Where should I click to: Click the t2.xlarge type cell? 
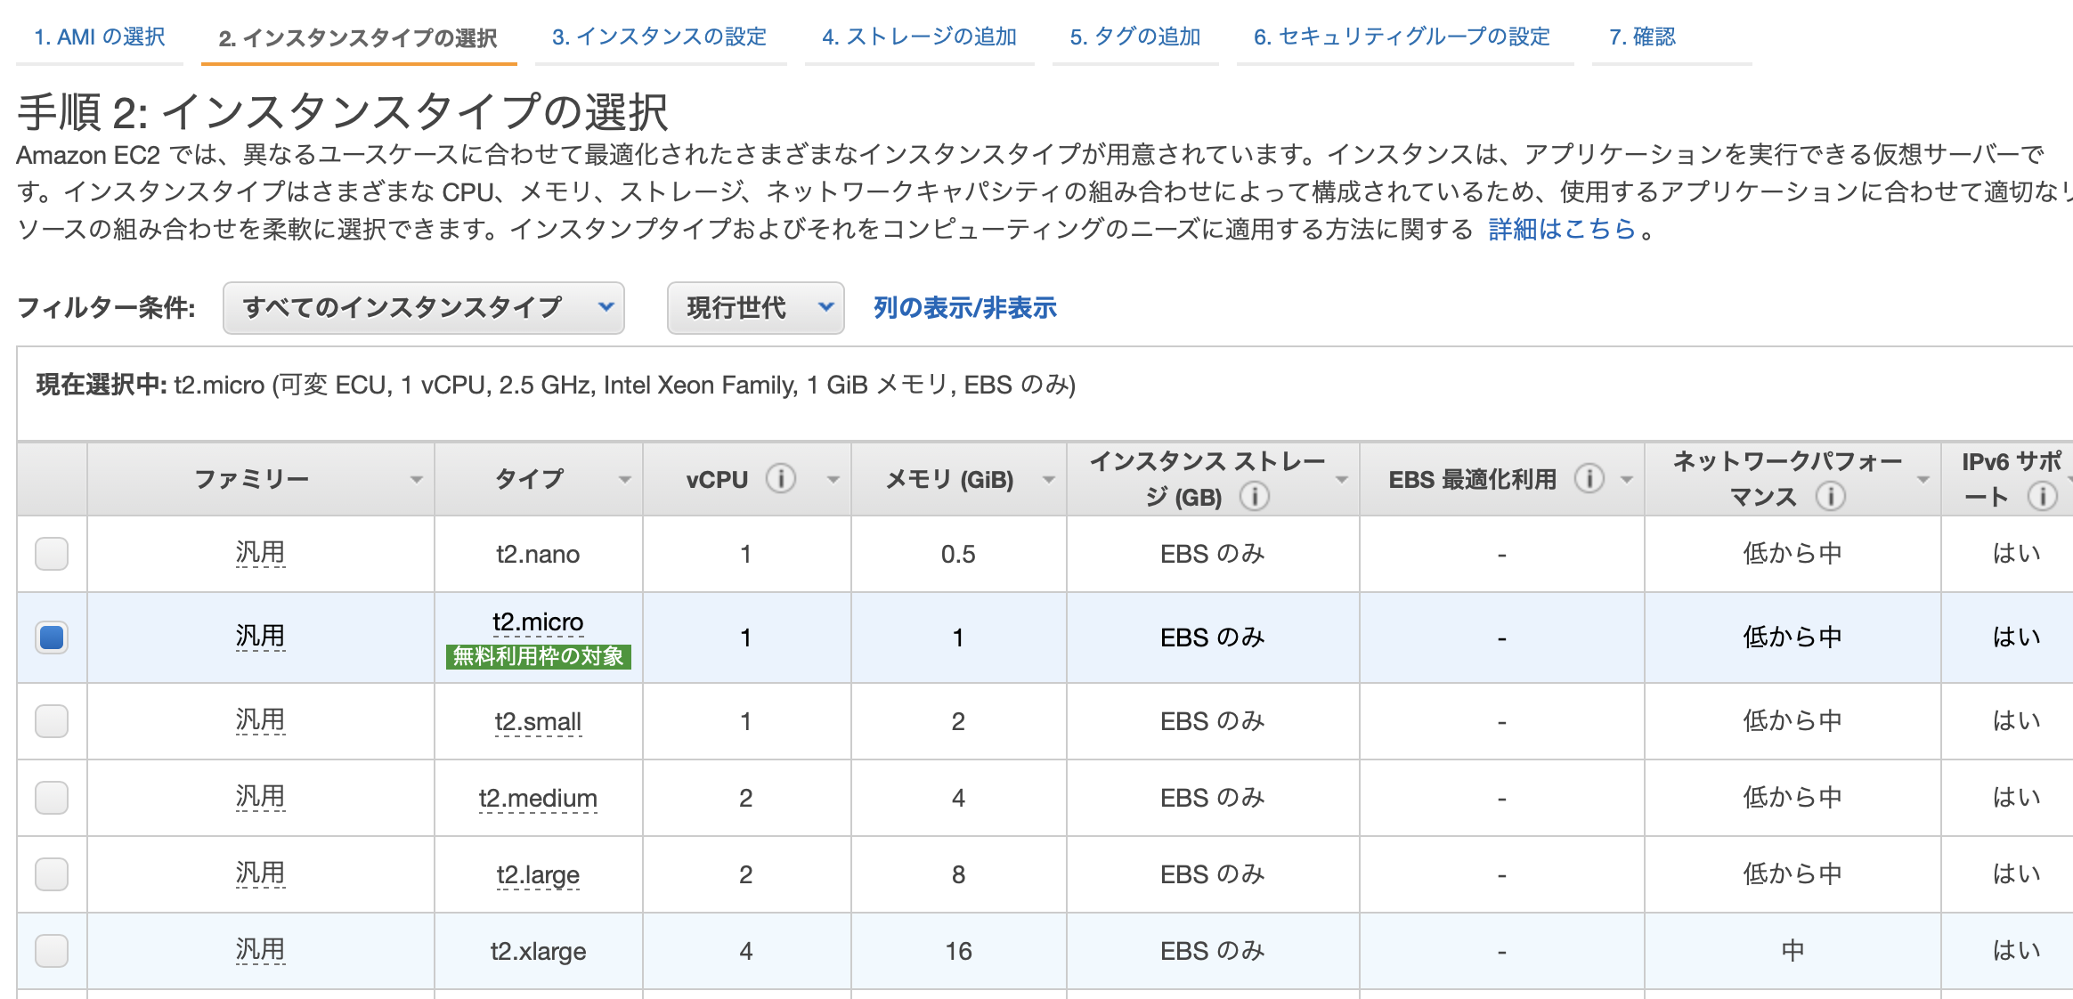click(538, 951)
